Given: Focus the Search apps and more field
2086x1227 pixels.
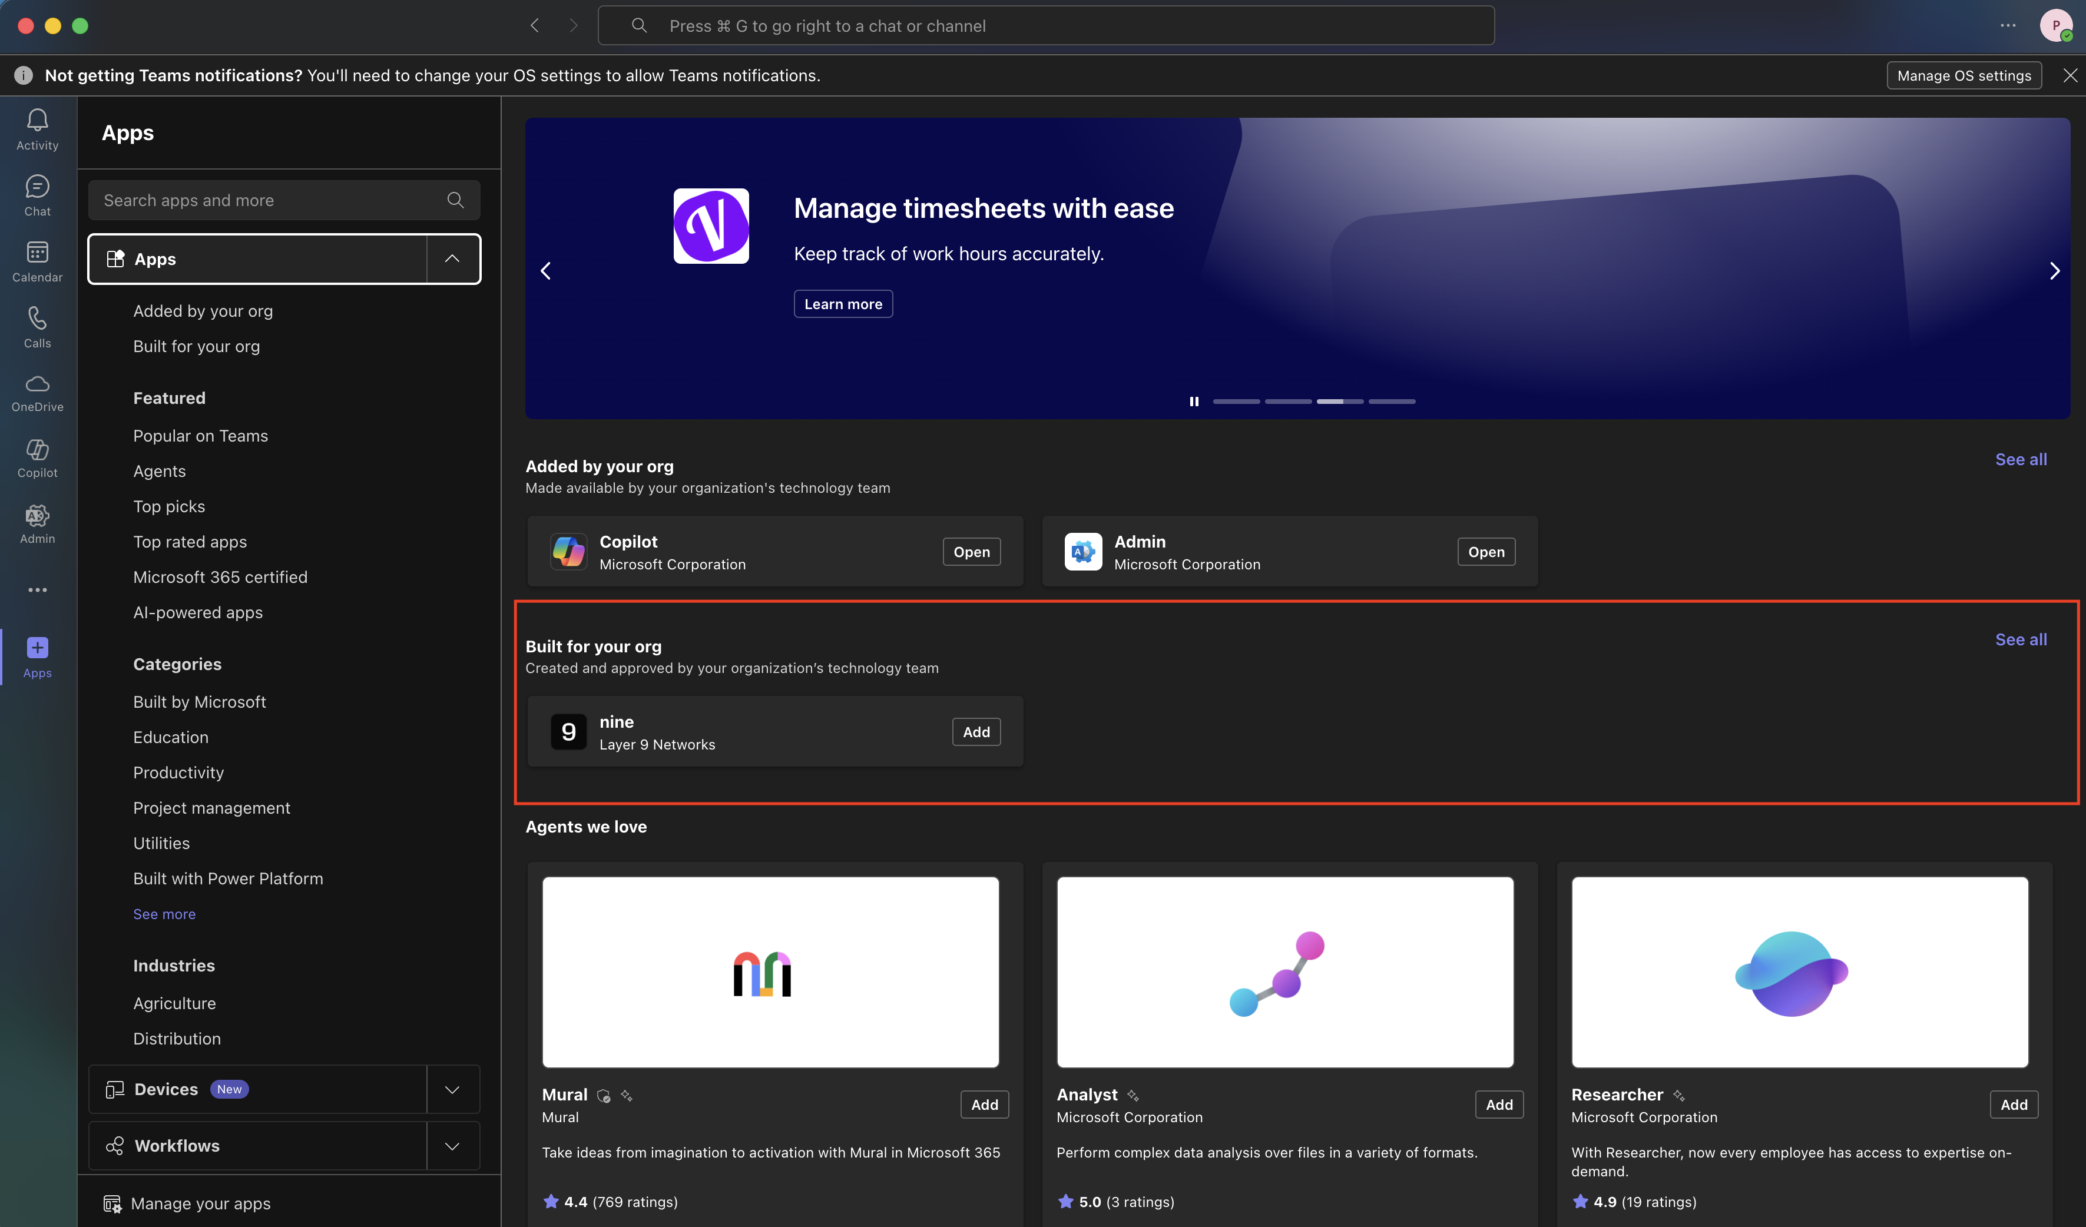Looking at the screenshot, I should [x=284, y=200].
